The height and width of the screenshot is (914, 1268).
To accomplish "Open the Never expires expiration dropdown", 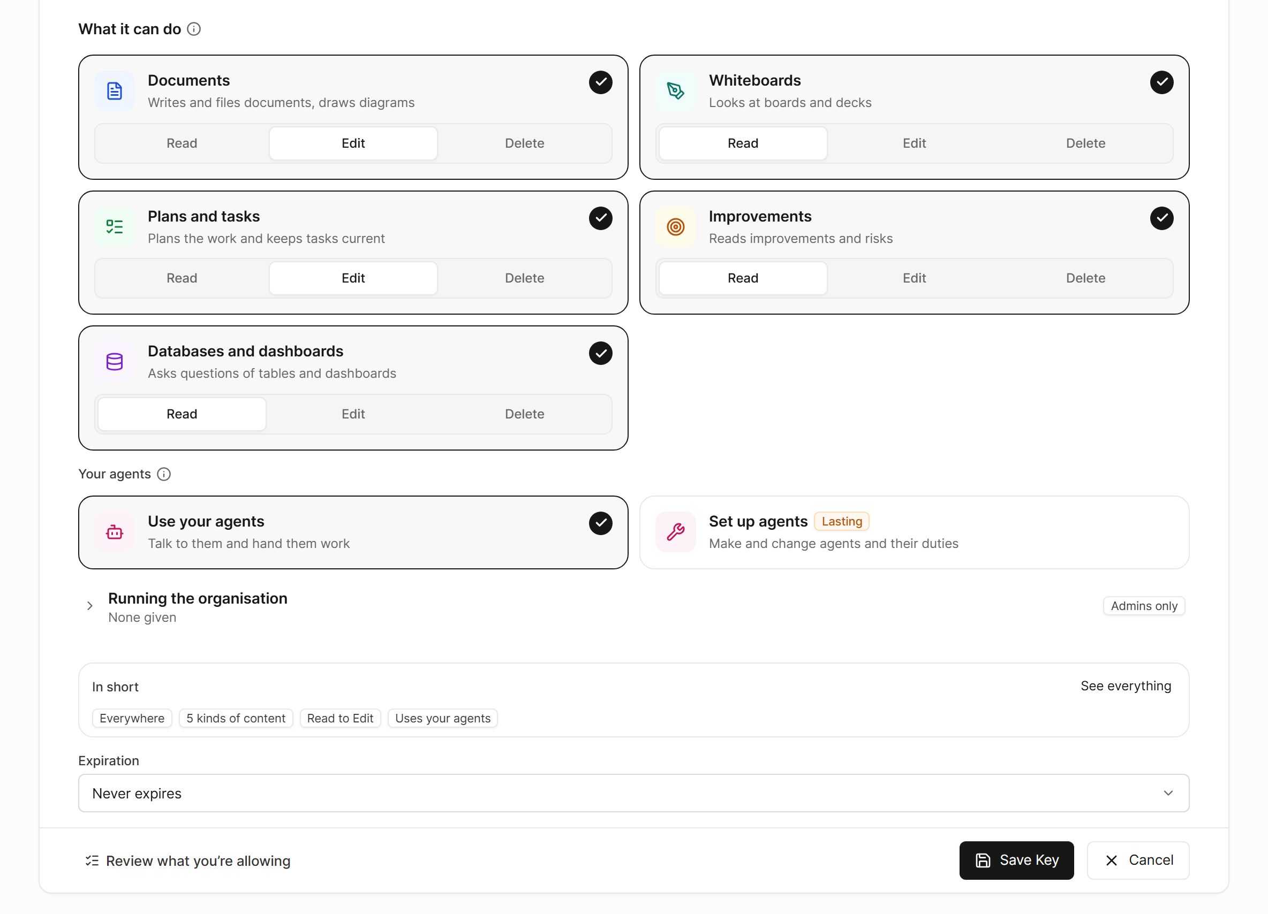I will [633, 793].
